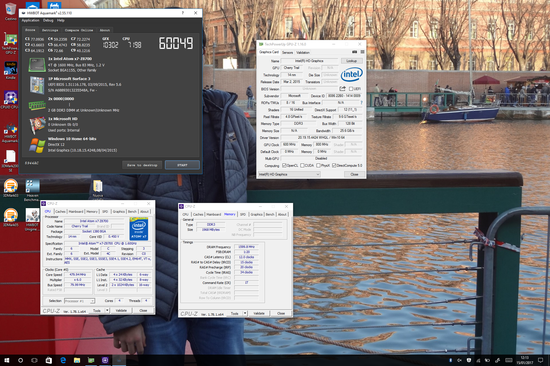Image resolution: width=550 pixels, height=366 pixels.
Task: Click Tools button in left CPU-Z window
Action: 97,311
